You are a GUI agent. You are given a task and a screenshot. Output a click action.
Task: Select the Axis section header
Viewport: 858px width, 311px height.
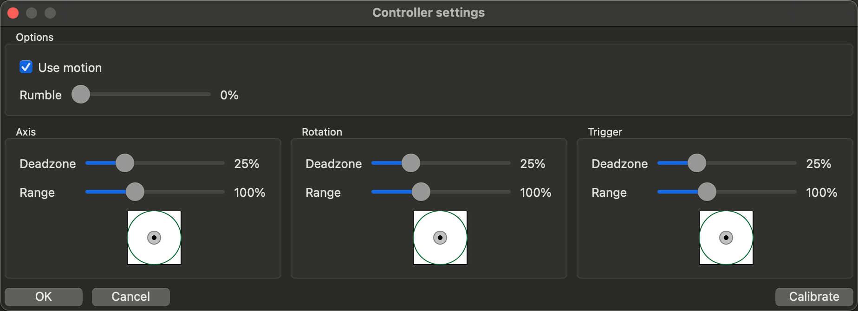click(26, 132)
